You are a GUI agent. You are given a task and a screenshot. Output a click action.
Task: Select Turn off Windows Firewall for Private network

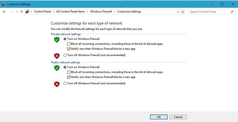65,55
